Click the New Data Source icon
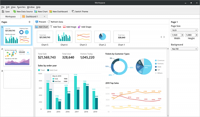200x117 pixels. pos(15,12)
